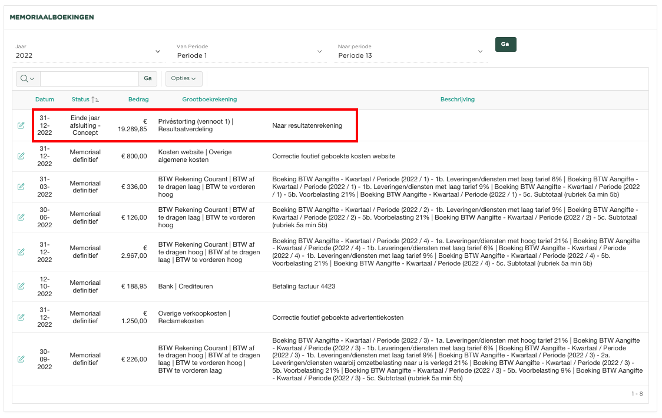Sort by the Status column header
The width and height of the screenshot is (662, 418).
tap(81, 99)
